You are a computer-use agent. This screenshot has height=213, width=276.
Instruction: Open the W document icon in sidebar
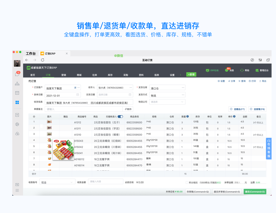pos(17,115)
